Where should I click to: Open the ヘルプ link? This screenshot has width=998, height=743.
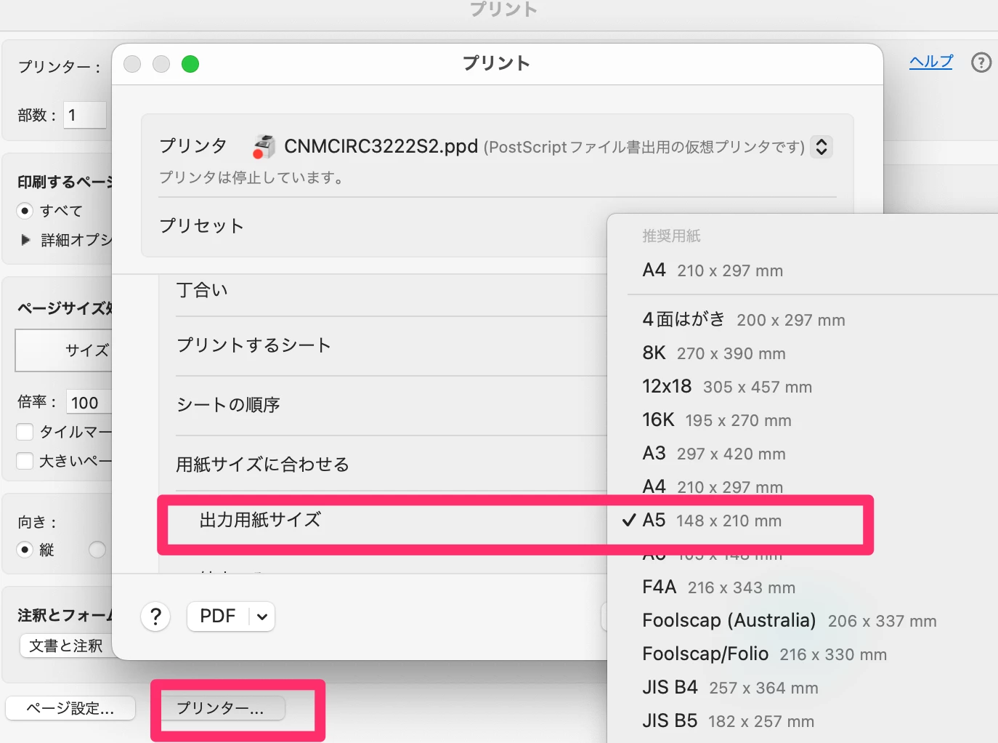pos(930,62)
